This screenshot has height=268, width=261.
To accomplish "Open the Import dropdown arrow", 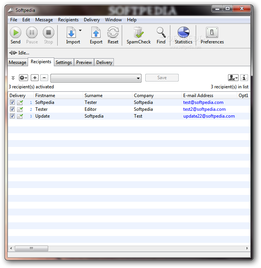I will [80, 30].
